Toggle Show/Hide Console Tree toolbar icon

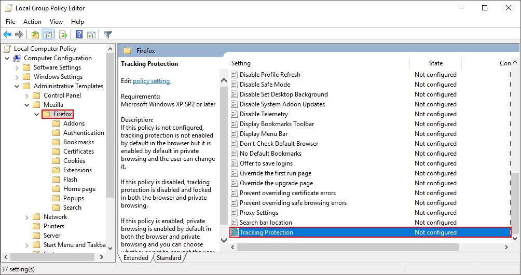tap(48, 34)
